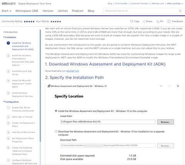Open the Workspace ONE menu
Viewport: 185px width, 165px height.
pyautogui.click(x=27, y=11)
